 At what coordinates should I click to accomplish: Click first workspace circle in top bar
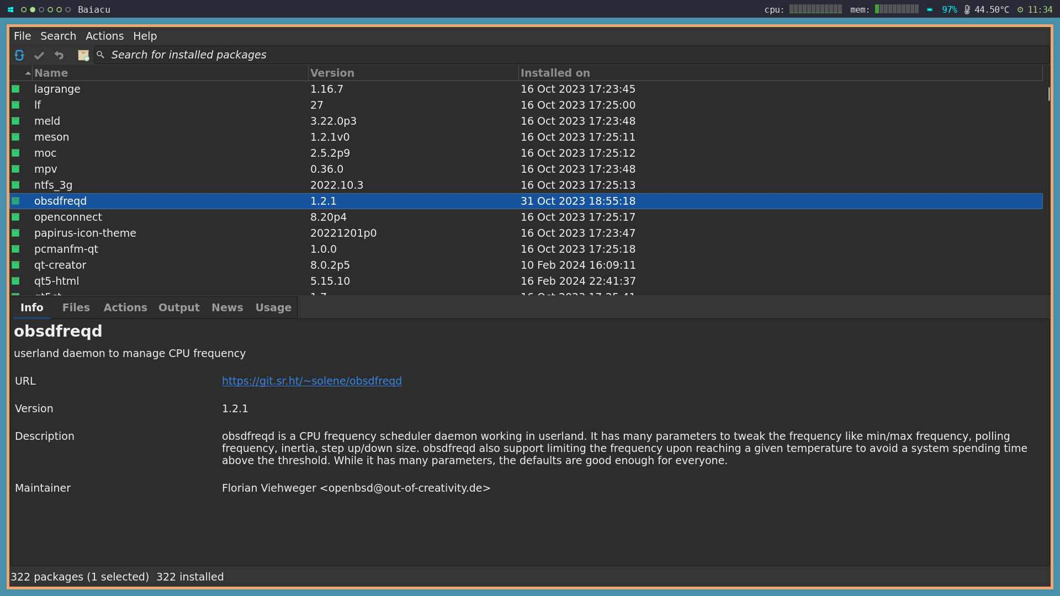coord(24,9)
